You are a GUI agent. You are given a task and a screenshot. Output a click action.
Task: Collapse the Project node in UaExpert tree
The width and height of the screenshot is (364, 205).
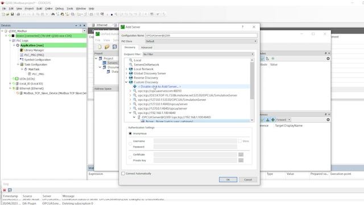click(96, 58)
